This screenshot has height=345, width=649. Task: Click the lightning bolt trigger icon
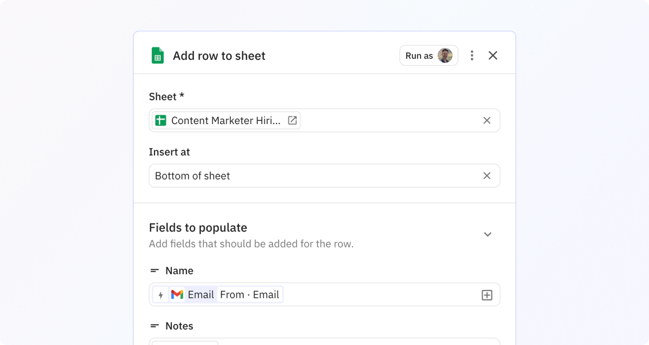tap(161, 295)
